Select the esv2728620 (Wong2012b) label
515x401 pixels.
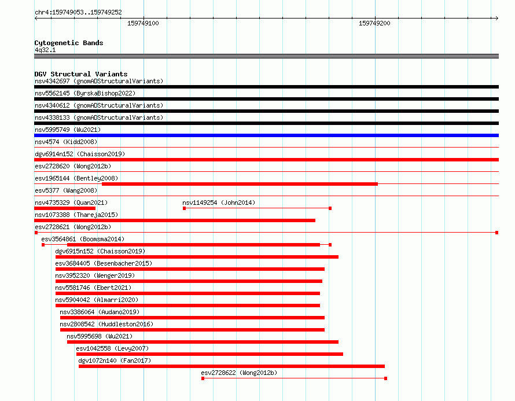tap(73, 166)
